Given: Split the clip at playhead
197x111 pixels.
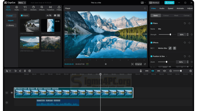Looking at the screenshot, I should tap(25, 71).
